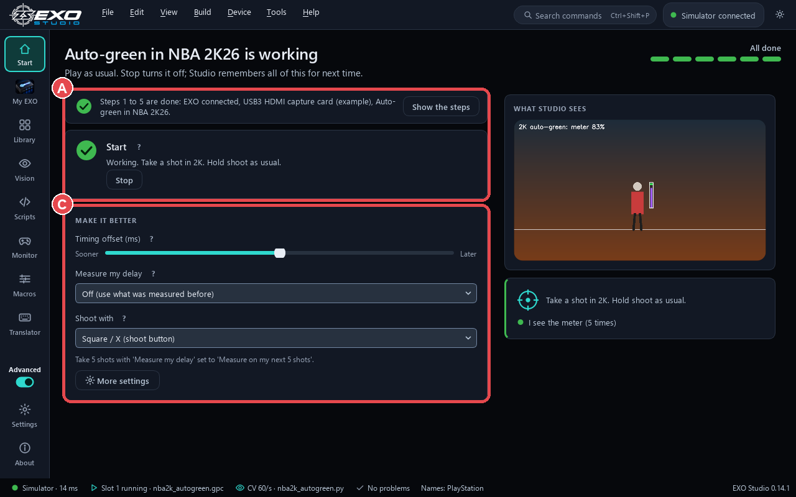This screenshot has width=796, height=497.
Task: Open the Help menu
Action: click(311, 12)
